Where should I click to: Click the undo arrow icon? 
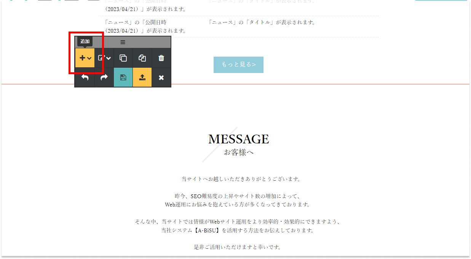click(85, 77)
